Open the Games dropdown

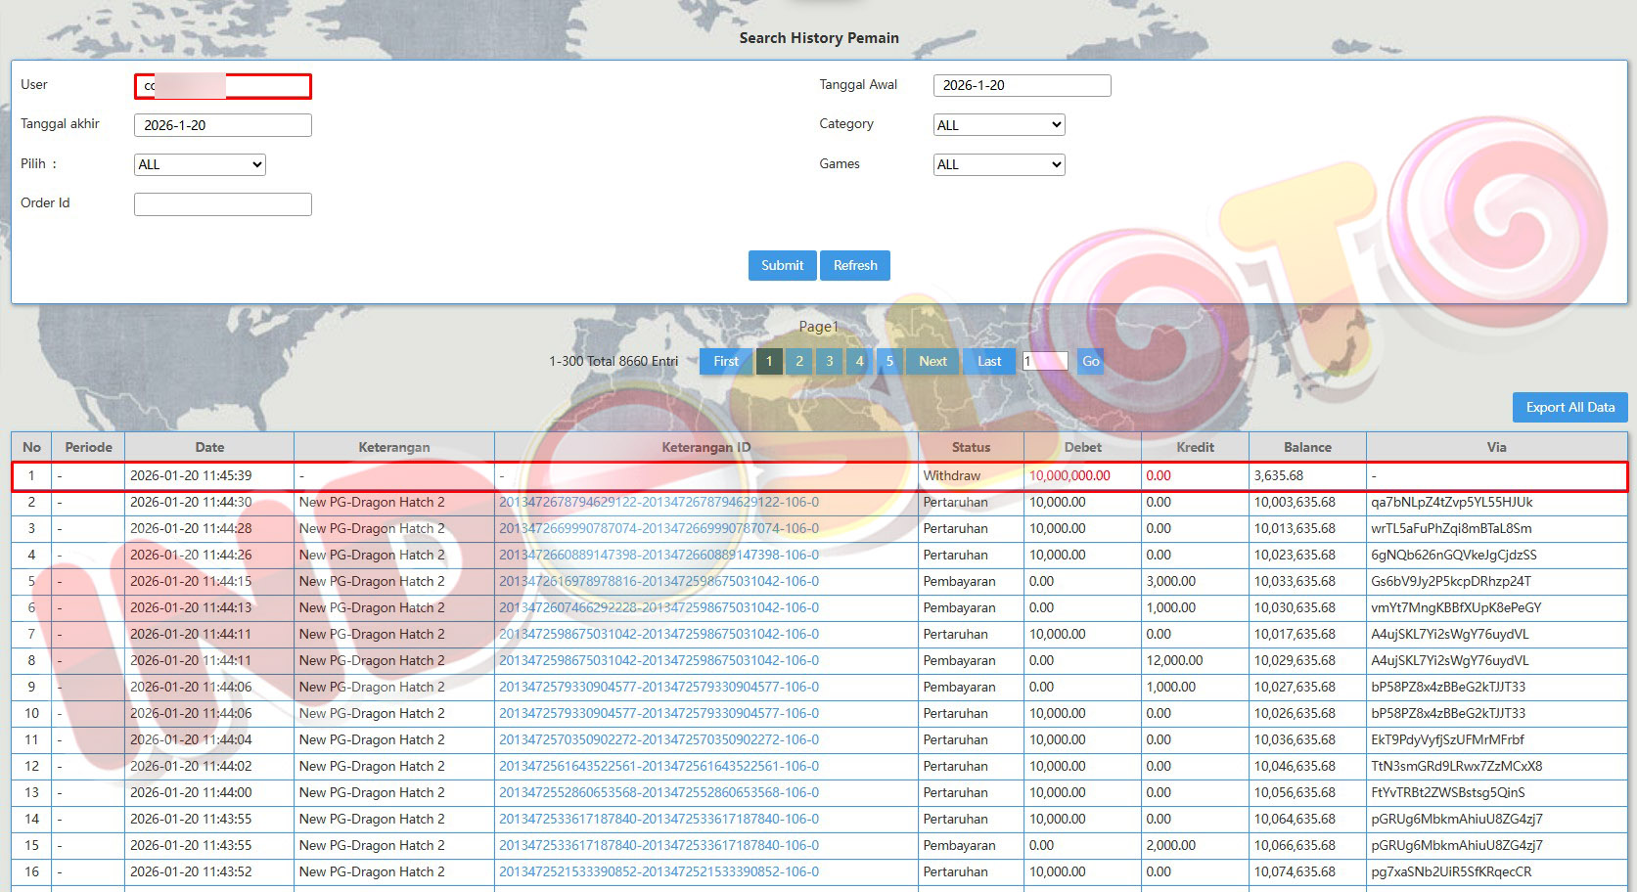coord(998,164)
